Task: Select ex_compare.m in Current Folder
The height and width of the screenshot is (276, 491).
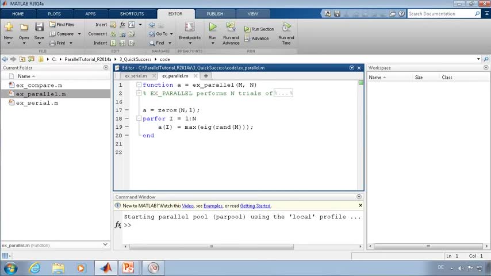Action: coord(39,85)
